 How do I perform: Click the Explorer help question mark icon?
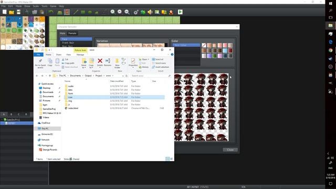(172, 55)
